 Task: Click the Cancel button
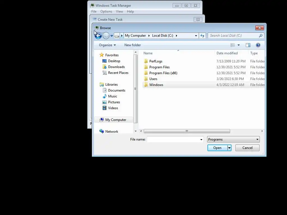tap(247, 148)
